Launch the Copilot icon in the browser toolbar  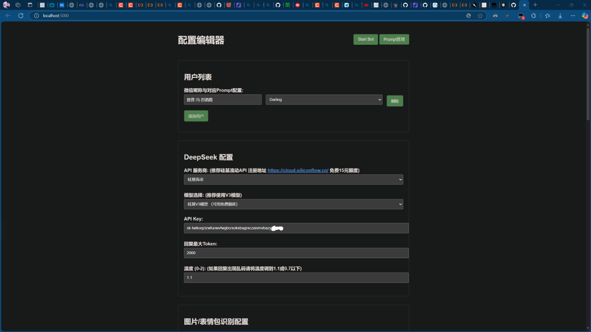(585, 16)
